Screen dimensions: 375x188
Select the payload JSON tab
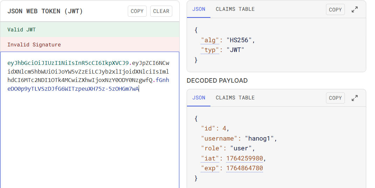point(199,98)
